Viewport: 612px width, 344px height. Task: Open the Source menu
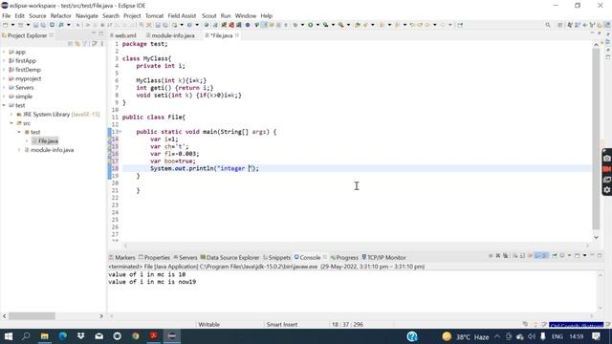coord(37,16)
